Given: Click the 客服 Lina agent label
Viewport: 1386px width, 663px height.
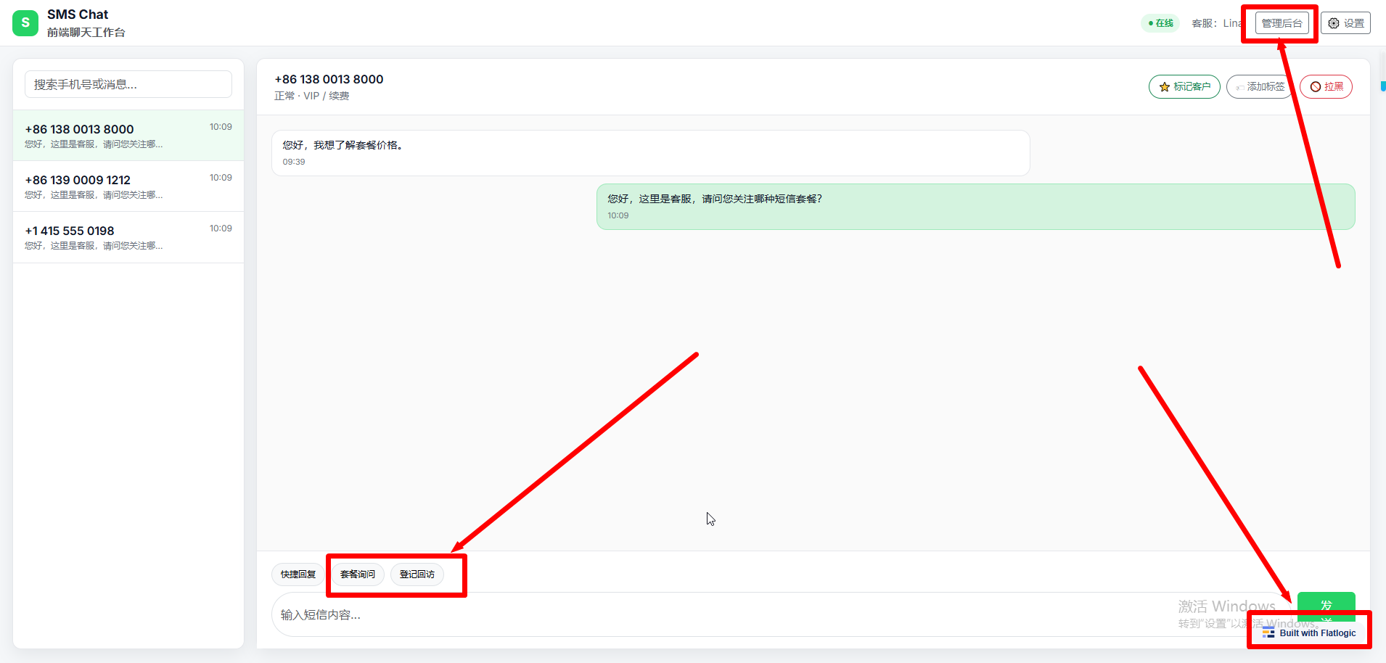Looking at the screenshot, I should pos(1216,23).
